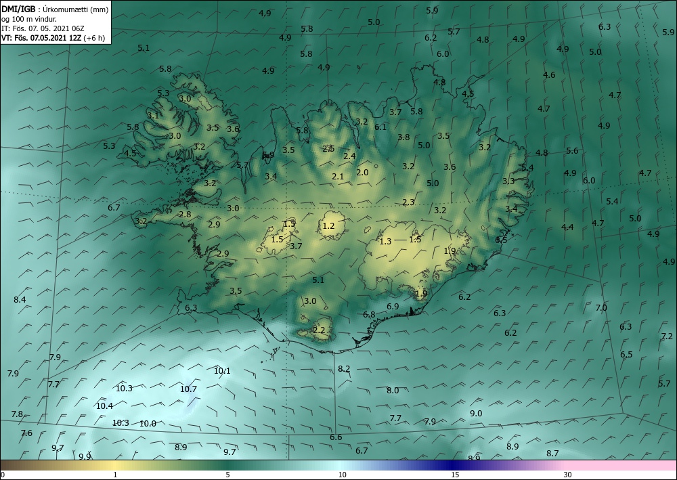
Task: Click the dark navy segment of the color scale
Action: [454, 465]
